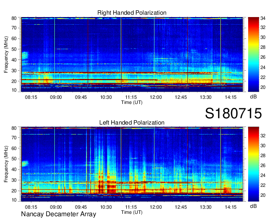This screenshot has height=219, width=270.
Task: Click the right-handed plot's color bar
Action: tap(253, 54)
